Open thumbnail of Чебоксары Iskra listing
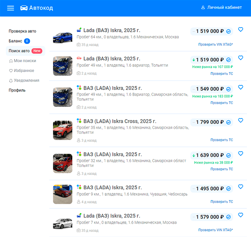The image size is (251, 237). coord(62,194)
